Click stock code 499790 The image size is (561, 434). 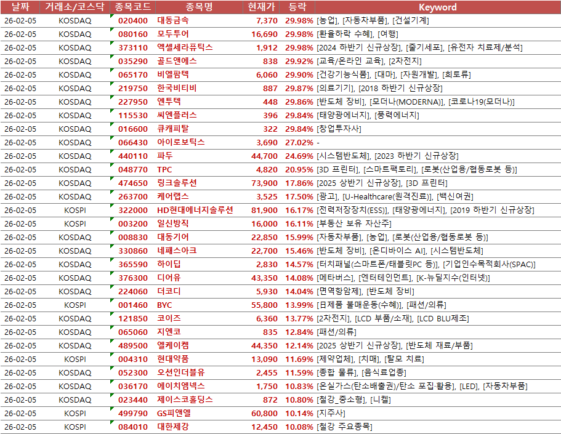(x=133, y=414)
